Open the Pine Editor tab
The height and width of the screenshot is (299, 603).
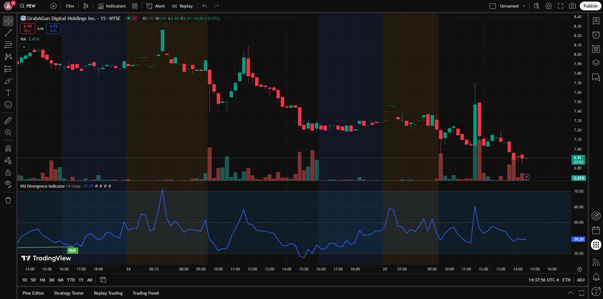click(x=33, y=293)
